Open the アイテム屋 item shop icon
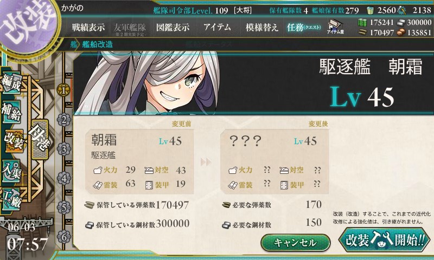The width and height of the screenshot is (434, 260). point(335,27)
